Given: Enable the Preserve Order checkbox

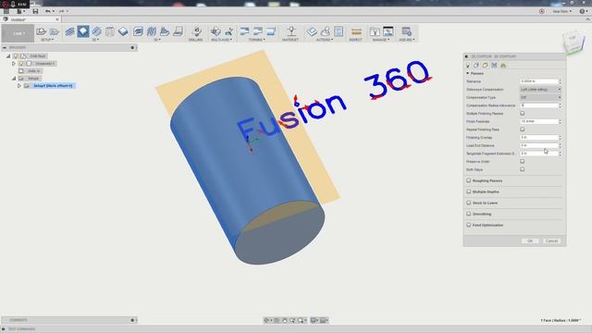Looking at the screenshot, I should pos(522,161).
